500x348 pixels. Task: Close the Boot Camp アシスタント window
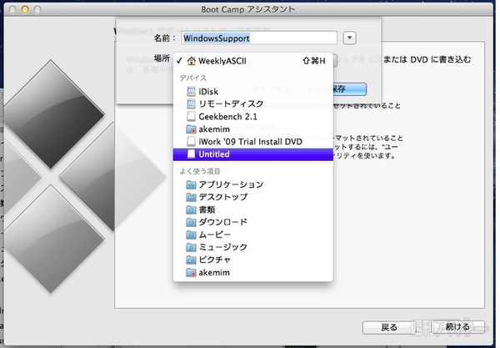pyautogui.click(x=12, y=9)
